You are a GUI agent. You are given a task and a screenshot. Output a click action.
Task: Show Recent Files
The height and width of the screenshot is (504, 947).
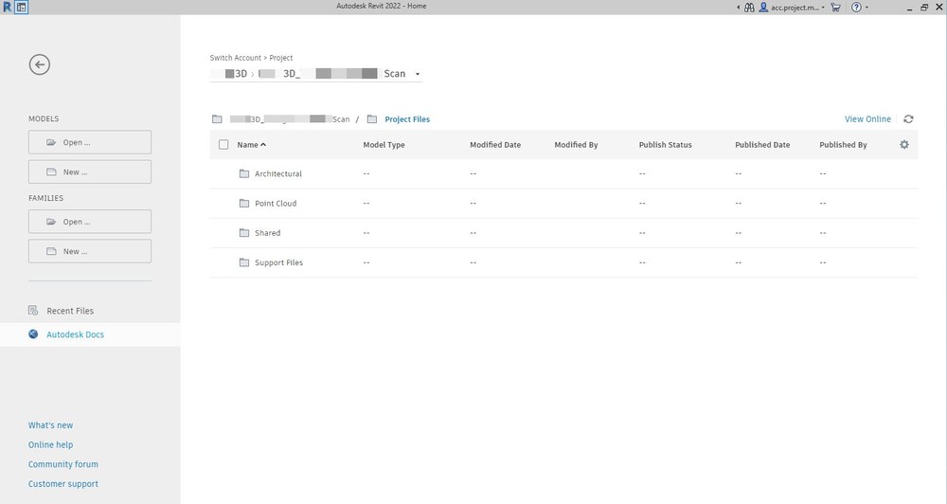[x=70, y=311]
